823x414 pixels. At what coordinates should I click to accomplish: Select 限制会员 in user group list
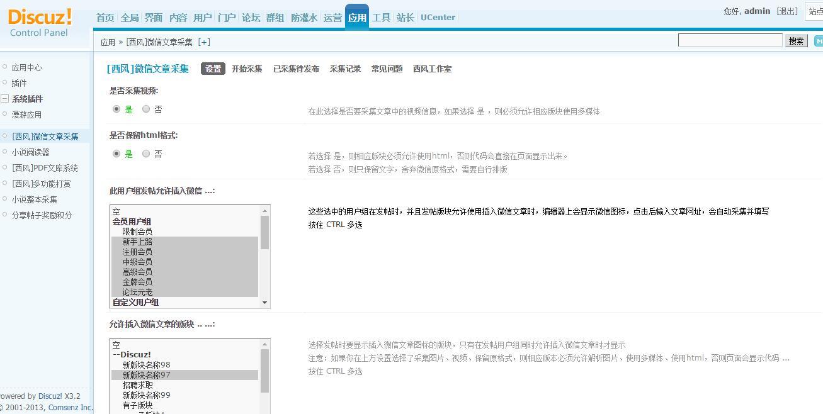184,232
